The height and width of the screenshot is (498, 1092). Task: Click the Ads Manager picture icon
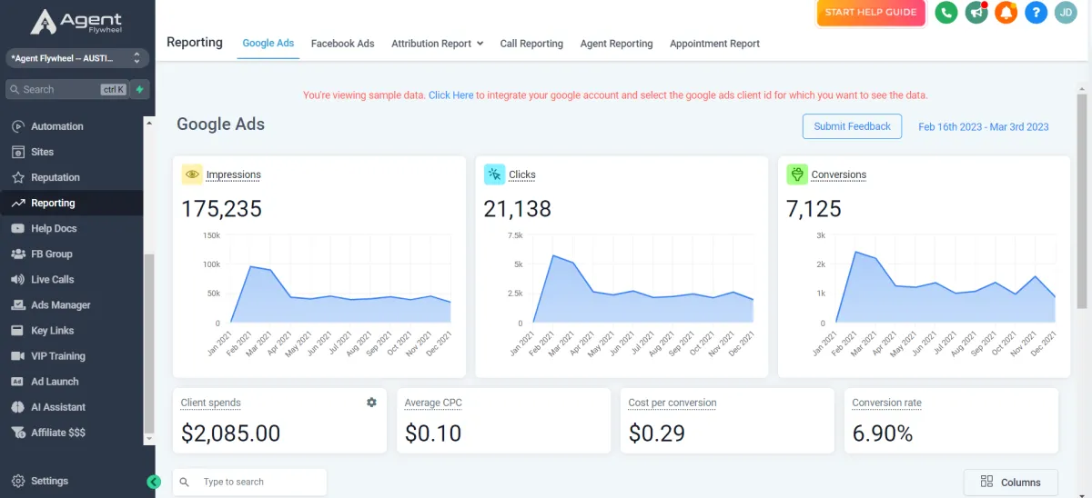coord(18,305)
